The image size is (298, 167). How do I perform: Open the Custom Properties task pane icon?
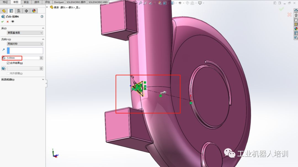[x=296, y=33]
